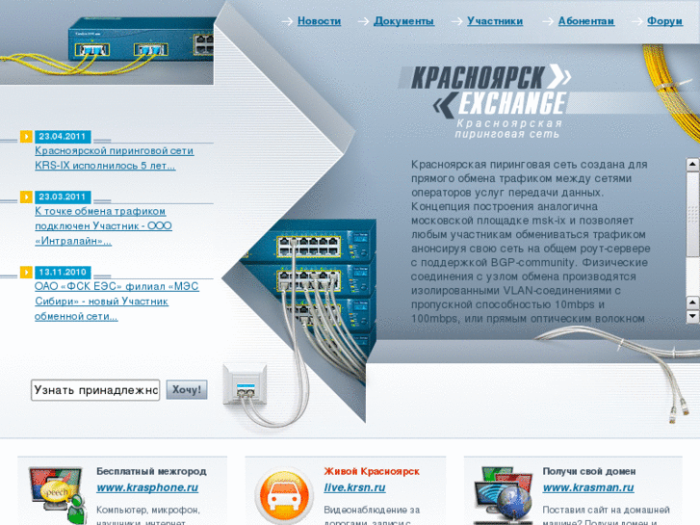Click the 23.04.2011 date label
700x525 pixels.
[x=62, y=136]
